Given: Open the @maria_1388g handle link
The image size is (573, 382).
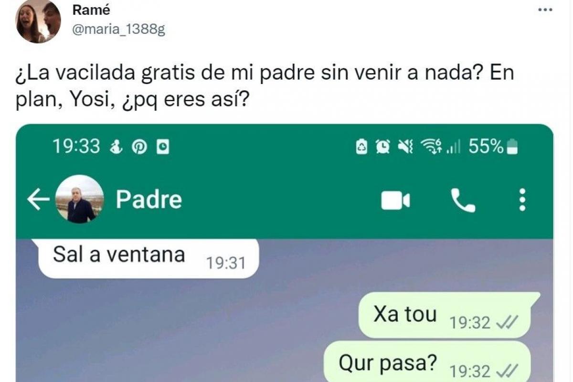Looking at the screenshot, I should (118, 30).
